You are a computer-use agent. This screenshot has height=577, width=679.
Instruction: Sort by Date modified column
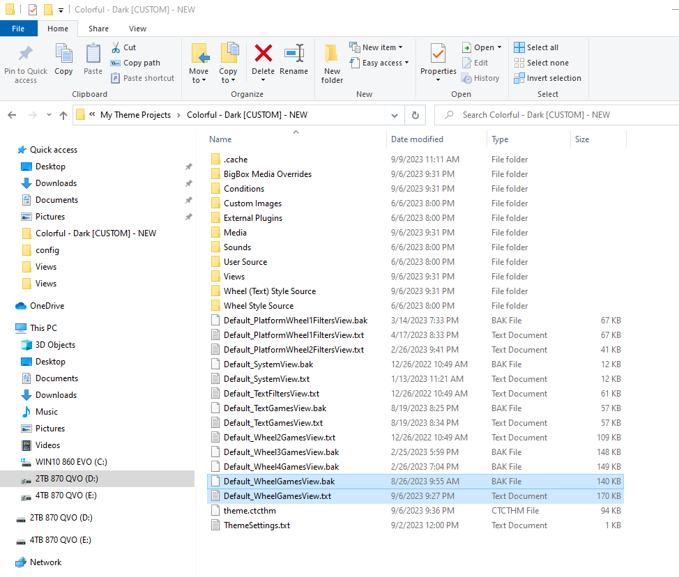point(417,139)
